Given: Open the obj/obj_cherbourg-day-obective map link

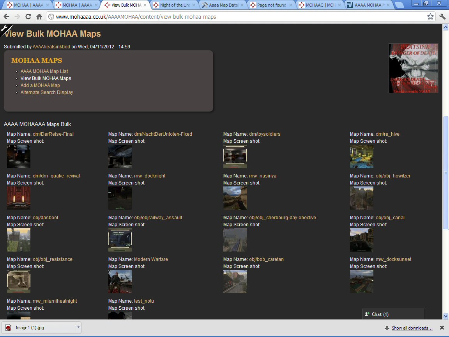Looking at the screenshot, I should (x=283, y=218).
